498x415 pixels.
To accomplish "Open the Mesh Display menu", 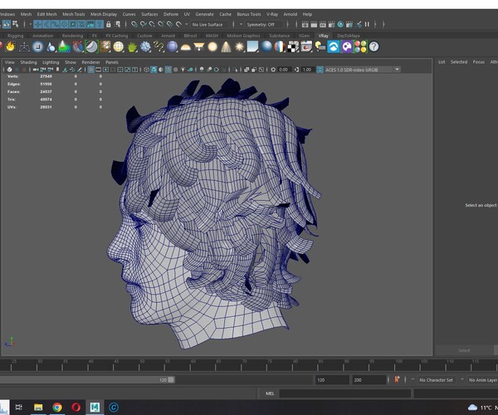I will (104, 14).
